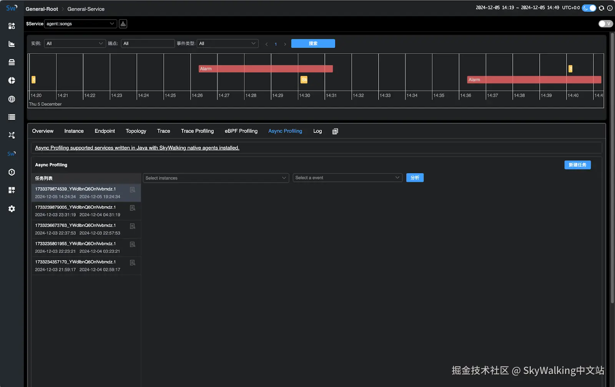The height and width of the screenshot is (387, 615).
Task: Open the dashboard shapes icon in sidebar
Action: point(12,26)
